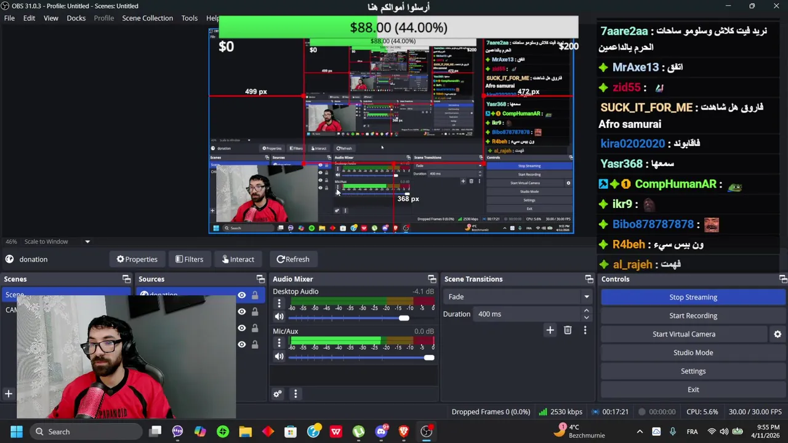Click Stop Streaming
Screen dimensions: 788x443
tap(693, 297)
